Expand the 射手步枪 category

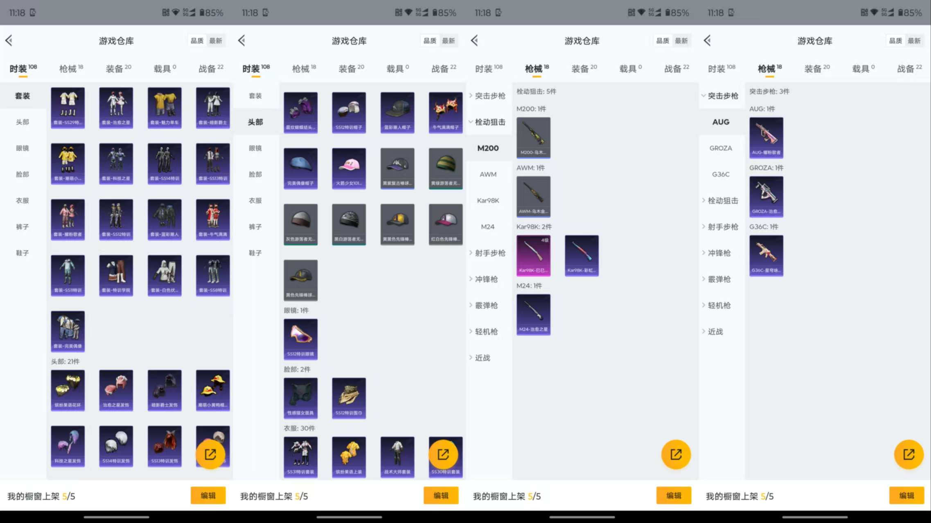(x=489, y=253)
